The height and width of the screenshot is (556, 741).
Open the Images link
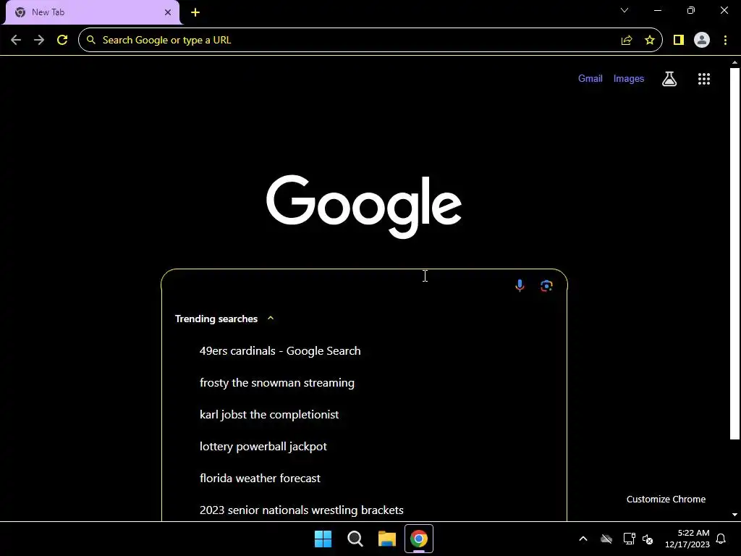(629, 78)
